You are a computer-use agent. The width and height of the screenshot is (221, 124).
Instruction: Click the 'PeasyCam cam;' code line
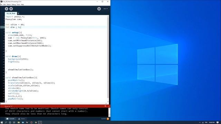click(14, 19)
